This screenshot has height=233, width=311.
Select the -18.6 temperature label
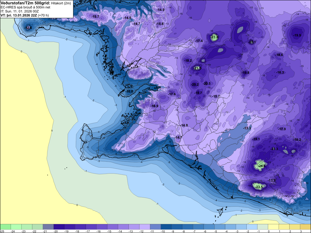[279, 55]
